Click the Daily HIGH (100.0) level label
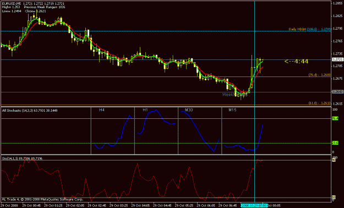This screenshot has height=208, width=344. (x=309, y=29)
